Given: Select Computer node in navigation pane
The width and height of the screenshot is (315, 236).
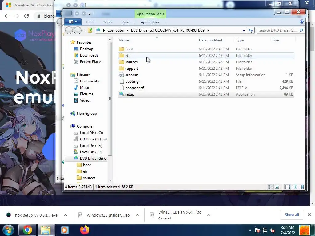Looking at the screenshot, I should pos(85,126).
